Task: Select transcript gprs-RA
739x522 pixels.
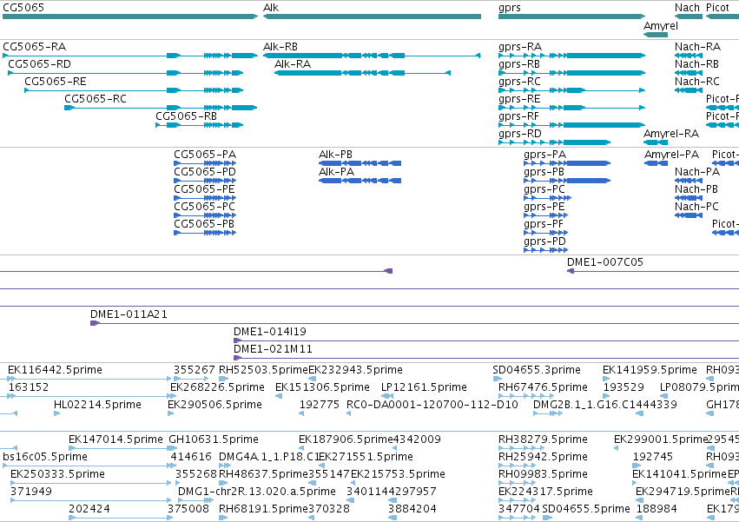Action: coord(571,56)
